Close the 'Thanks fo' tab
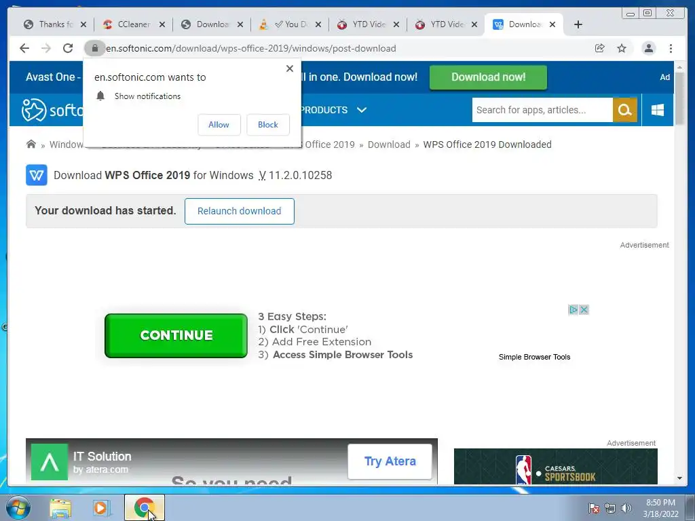 [83, 25]
